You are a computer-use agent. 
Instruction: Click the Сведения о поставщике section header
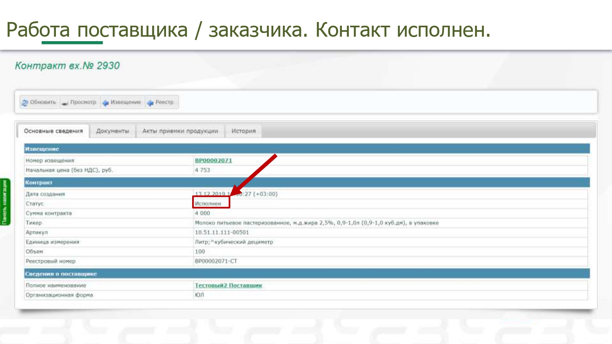pyautogui.click(x=61, y=274)
